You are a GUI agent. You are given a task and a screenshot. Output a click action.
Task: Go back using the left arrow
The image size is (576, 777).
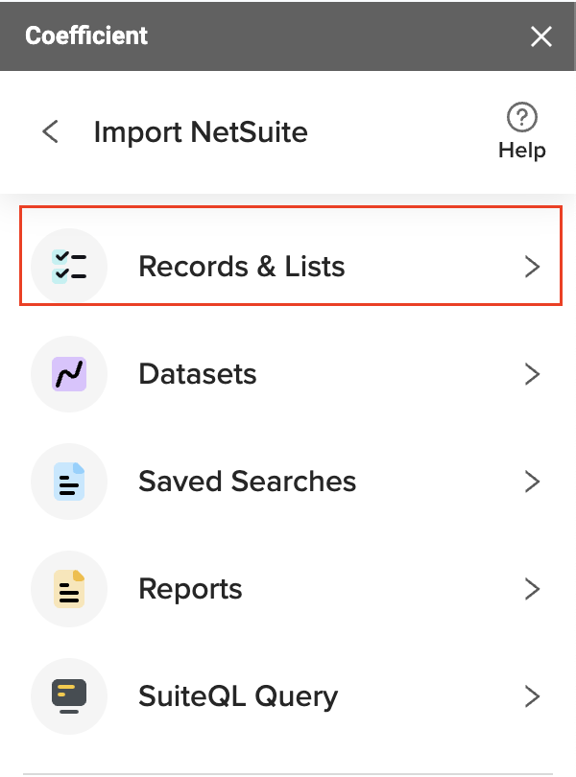click(x=51, y=131)
